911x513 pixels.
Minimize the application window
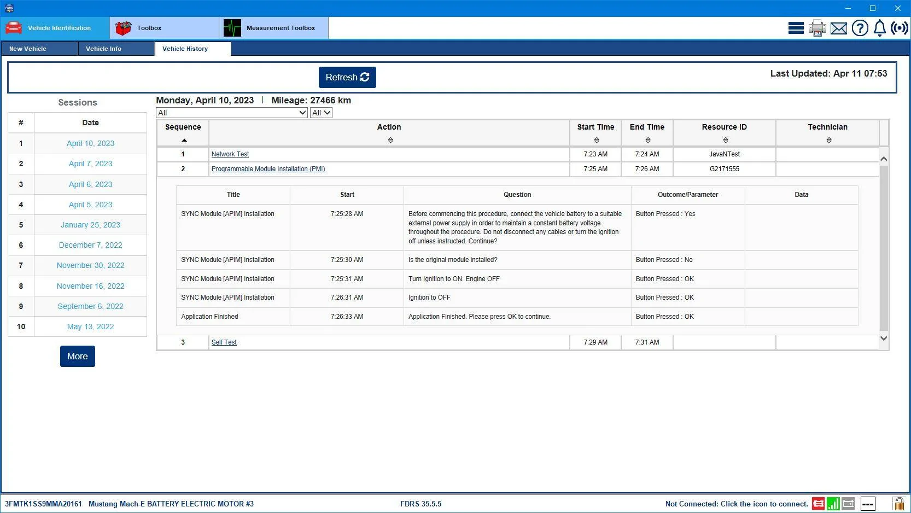click(848, 8)
